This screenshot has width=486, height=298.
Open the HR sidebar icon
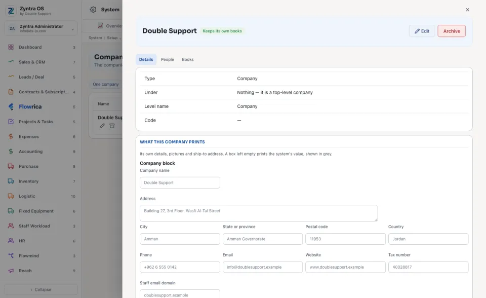11,241
